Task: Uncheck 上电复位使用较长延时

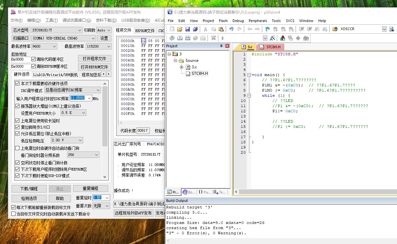Action: (17, 121)
